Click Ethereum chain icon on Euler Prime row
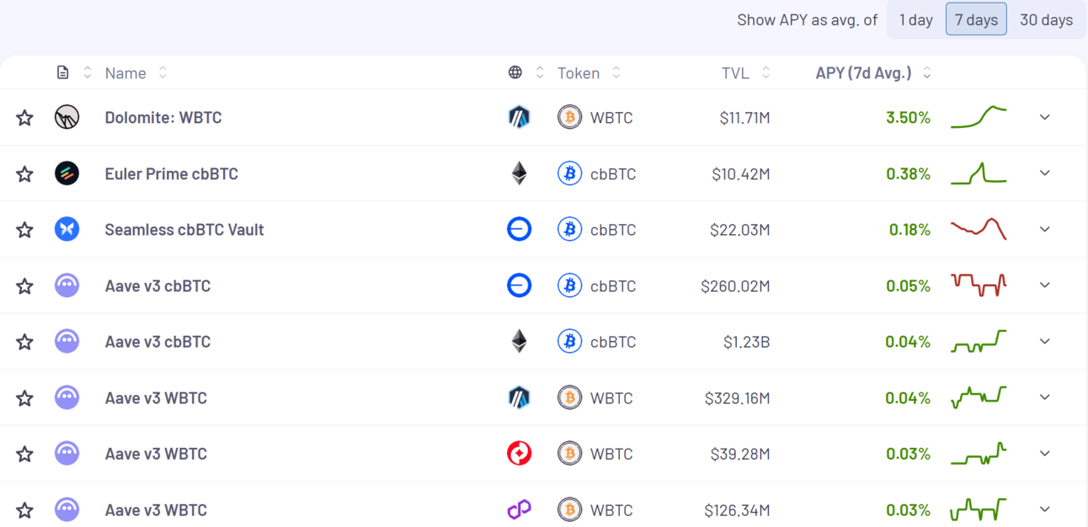The width and height of the screenshot is (1088, 527). [x=520, y=173]
